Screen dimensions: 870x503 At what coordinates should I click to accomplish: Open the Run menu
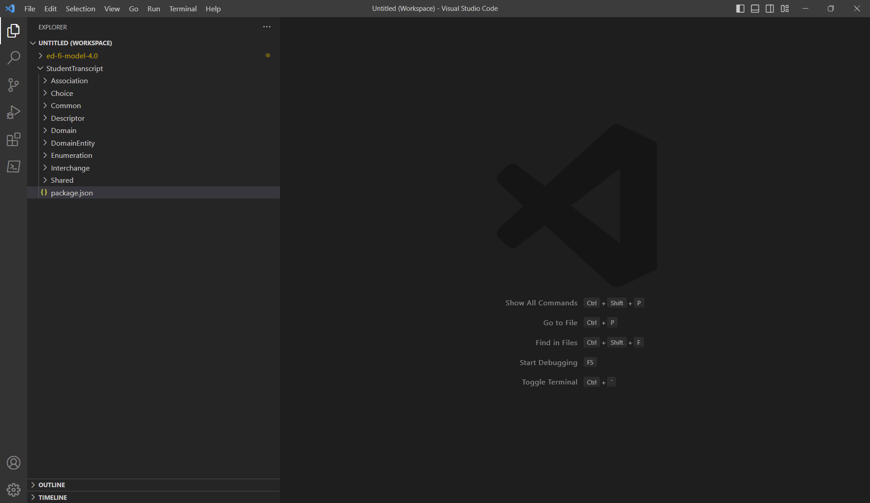pyautogui.click(x=154, y=9)
